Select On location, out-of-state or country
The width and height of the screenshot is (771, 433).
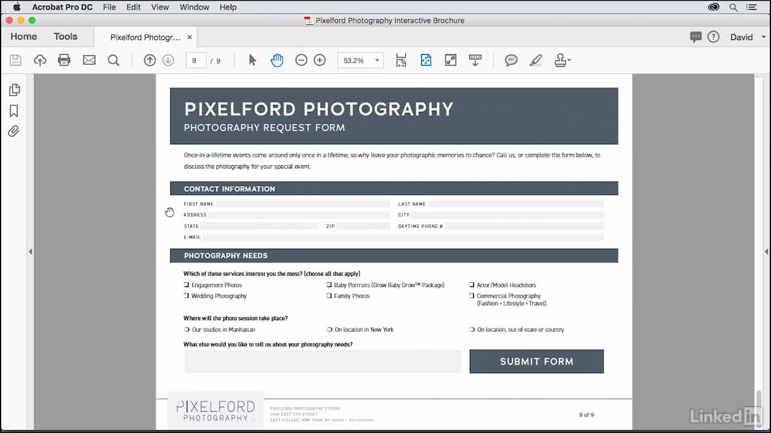(x=472, y=330)
